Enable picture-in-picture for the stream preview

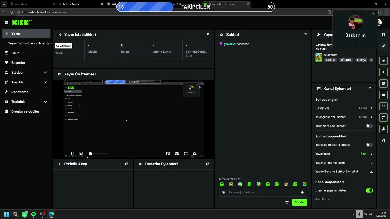pos(168,154)
